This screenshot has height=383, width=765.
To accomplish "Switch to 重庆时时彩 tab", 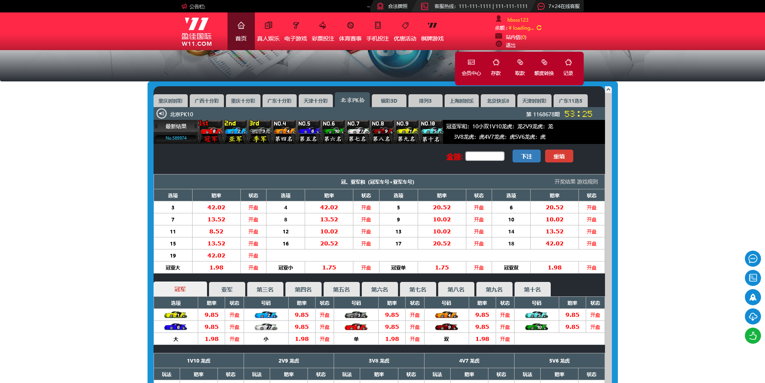I will pyautogui.click(x=170, y=101).
